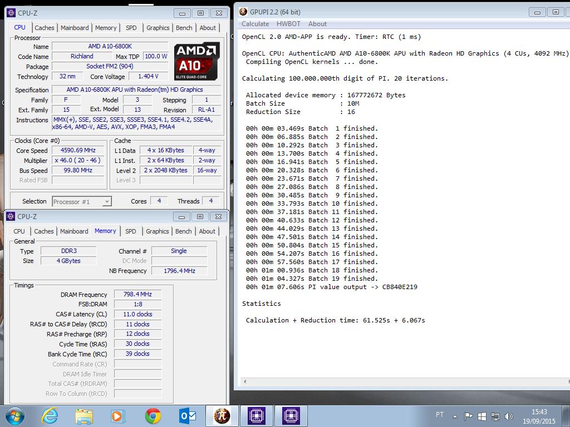Switch to Mainboard tab in lower CPU-Z window
Screen dimensions: 570x427
(x=74, y=231)
